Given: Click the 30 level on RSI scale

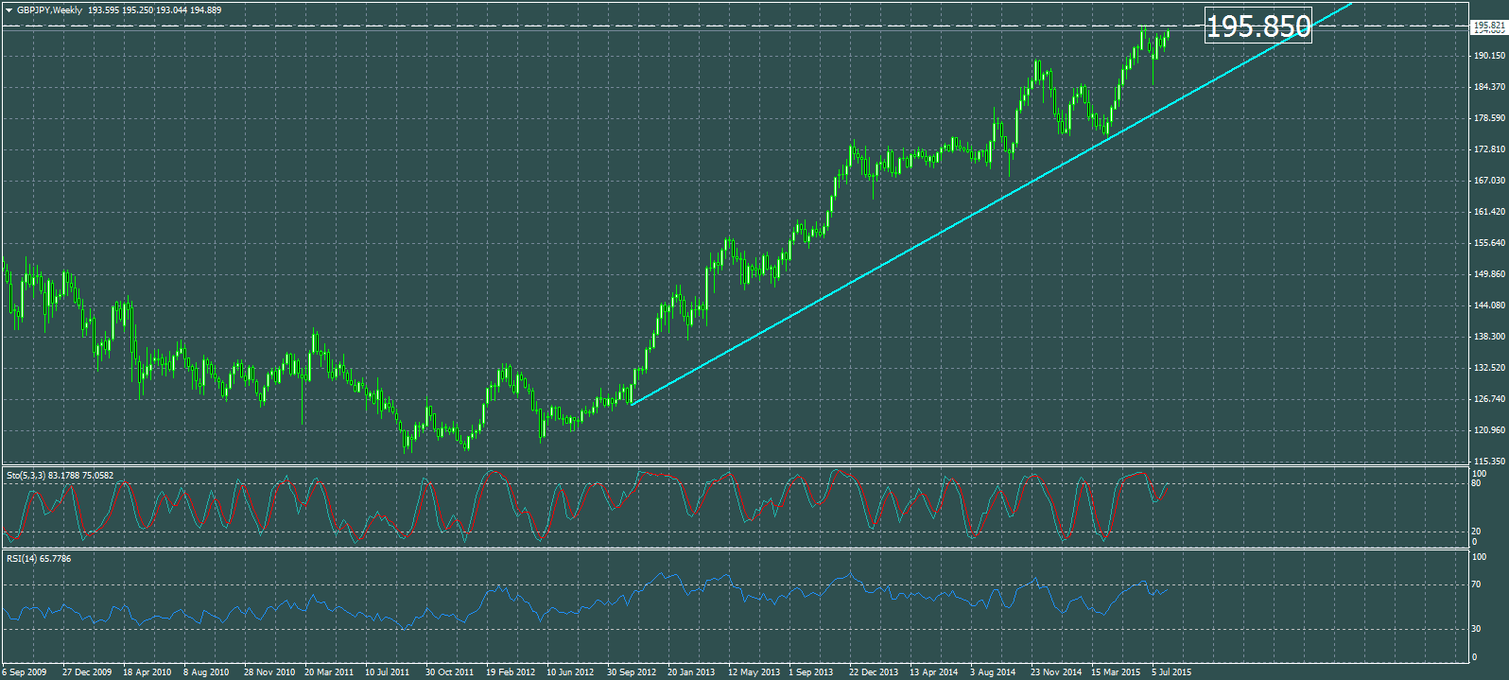Looking at the screenshot, I should point(1476,629).
